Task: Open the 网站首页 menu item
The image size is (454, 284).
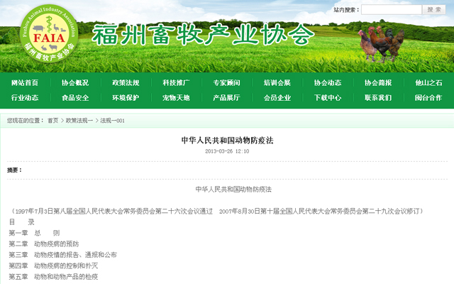Action: coord(25,82)
